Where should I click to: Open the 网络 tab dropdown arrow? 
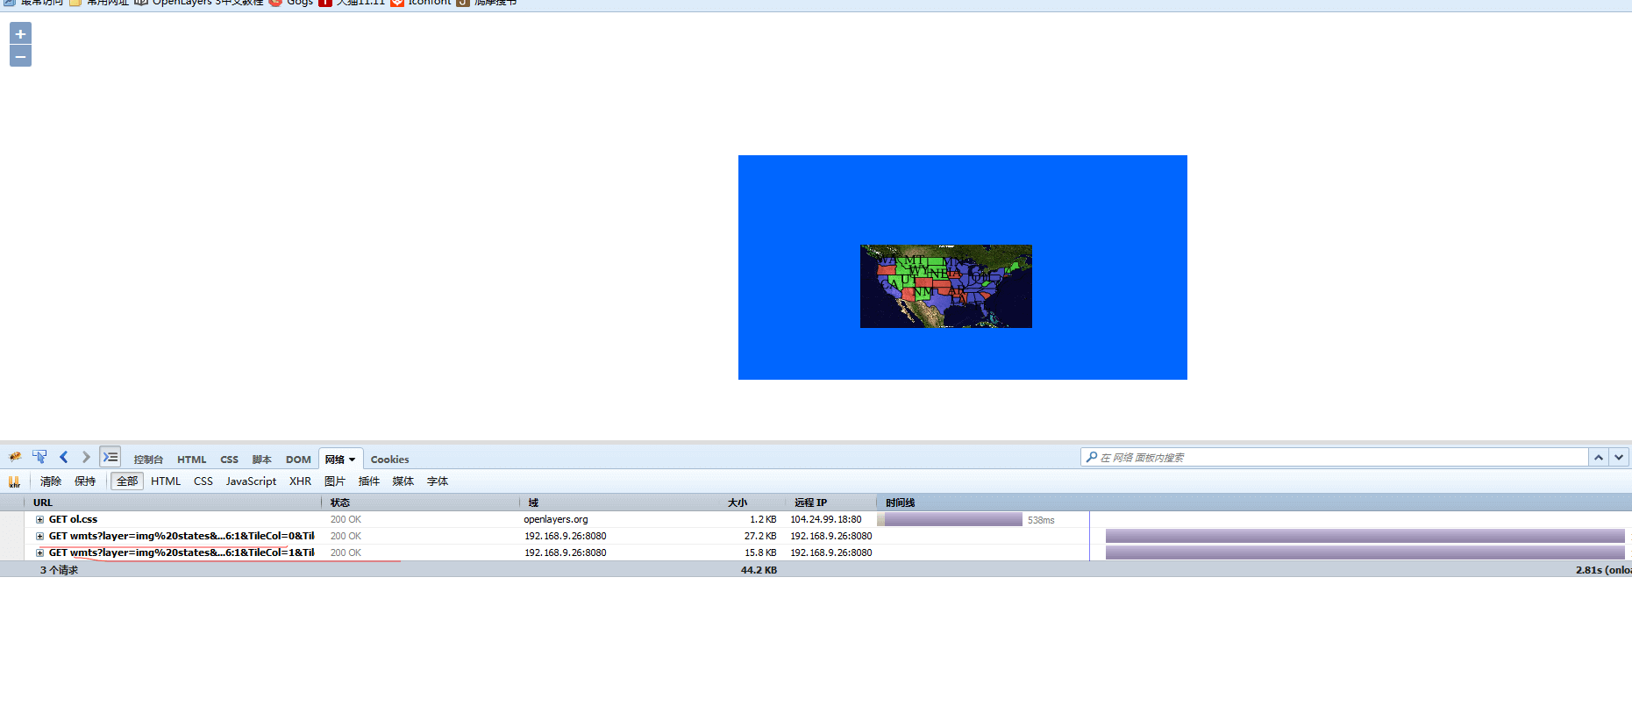[353, 460]
